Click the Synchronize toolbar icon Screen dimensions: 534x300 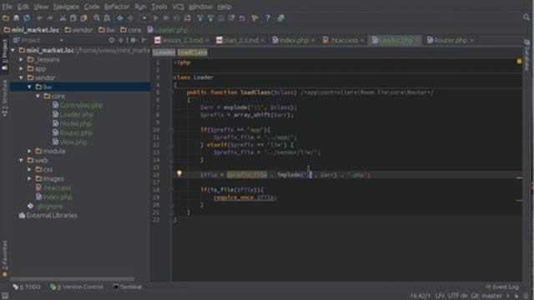27,18
